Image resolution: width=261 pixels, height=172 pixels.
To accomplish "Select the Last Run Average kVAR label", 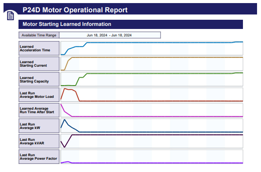I will tap(39, 141).
